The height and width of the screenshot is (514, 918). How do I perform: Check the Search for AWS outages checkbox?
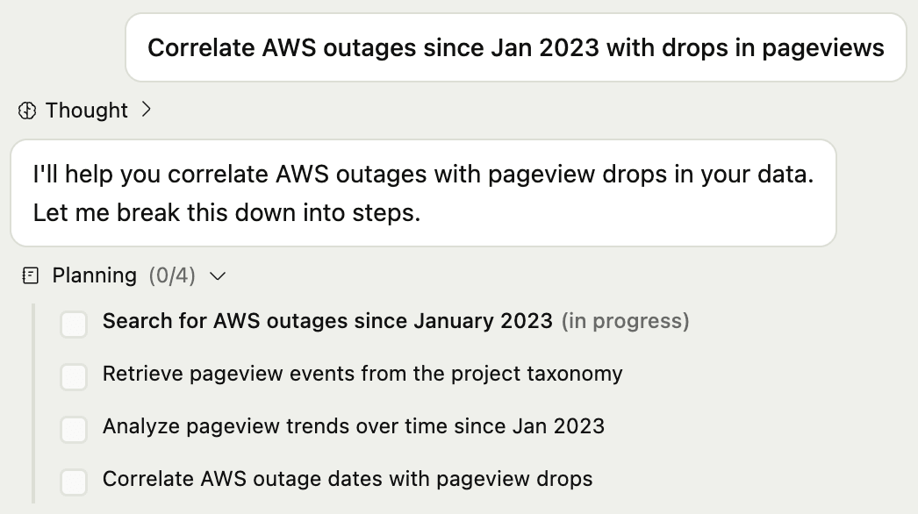point(74,324)
